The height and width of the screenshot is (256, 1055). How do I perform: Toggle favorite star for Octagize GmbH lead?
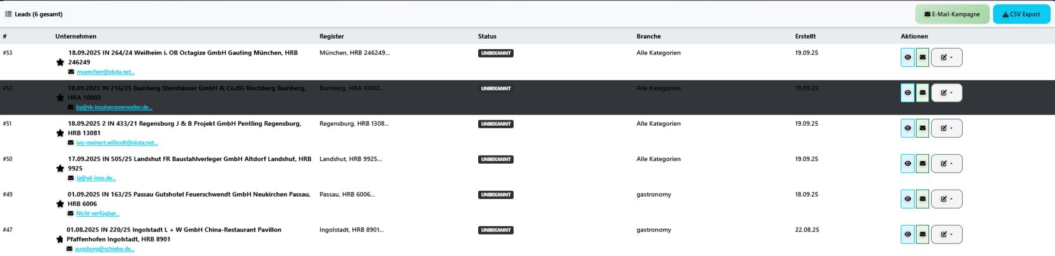tap(60, 62)
